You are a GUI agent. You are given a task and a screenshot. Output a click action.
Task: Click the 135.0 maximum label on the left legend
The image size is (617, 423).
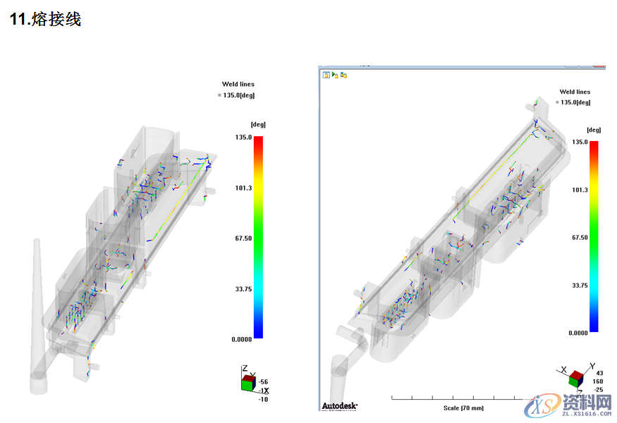point(244,137)
